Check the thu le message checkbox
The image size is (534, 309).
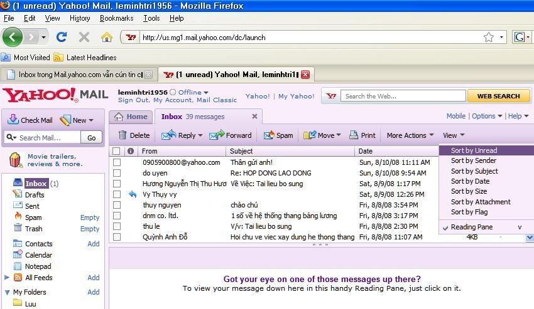click(x=117, y=226)
